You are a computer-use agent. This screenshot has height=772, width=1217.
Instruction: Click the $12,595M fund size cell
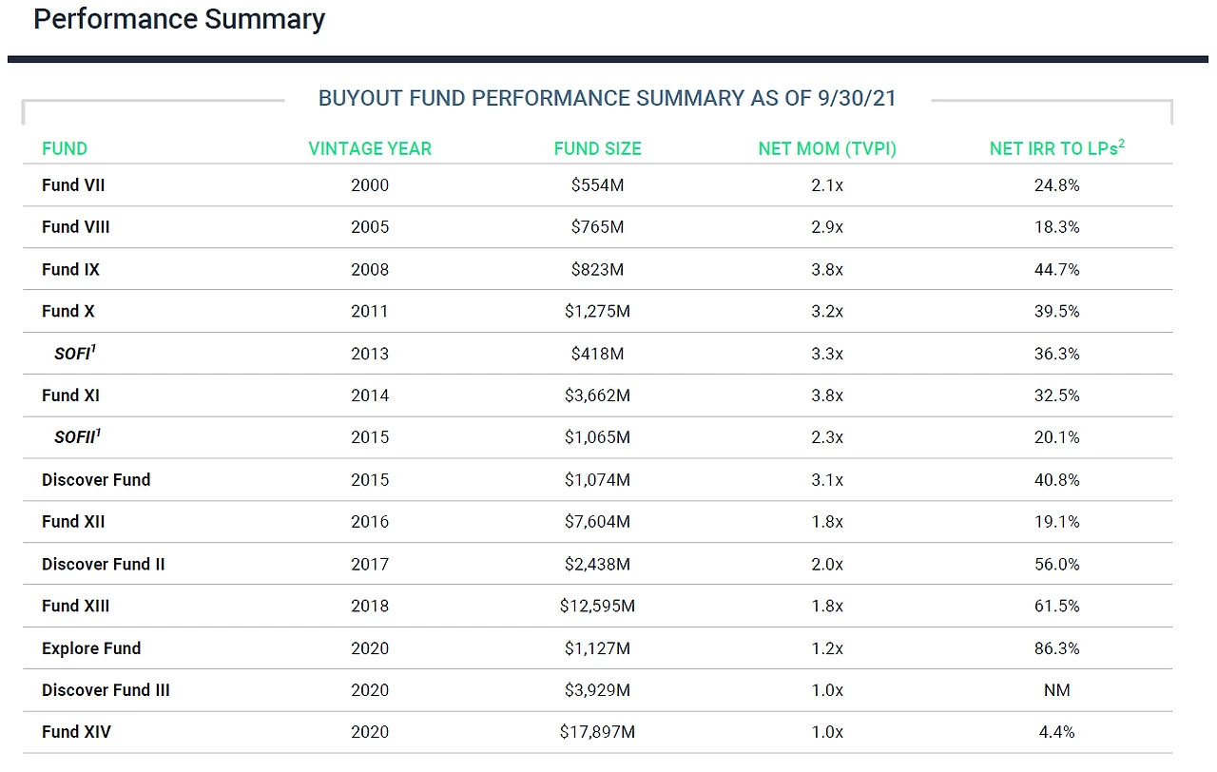coord(597,606)
